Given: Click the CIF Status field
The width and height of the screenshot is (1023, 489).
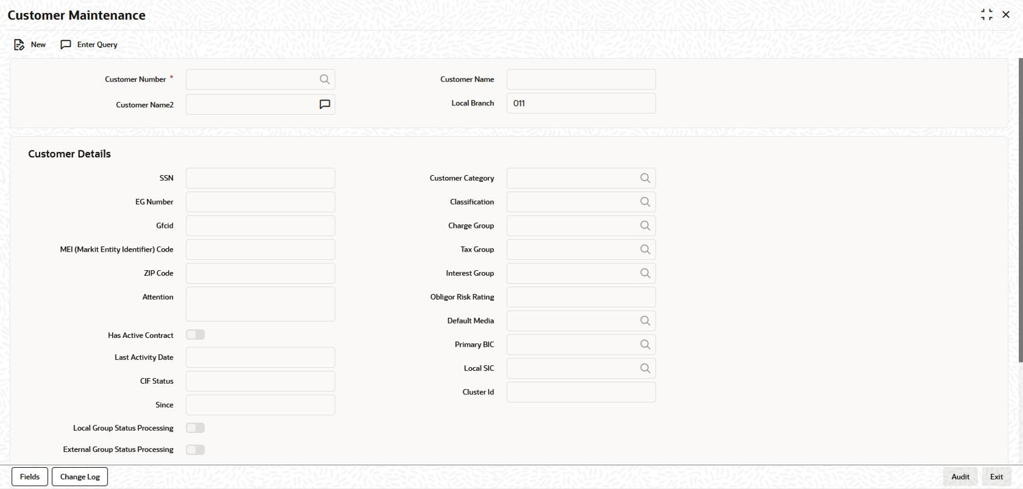Looking at the screenshot, I should 261,381.
